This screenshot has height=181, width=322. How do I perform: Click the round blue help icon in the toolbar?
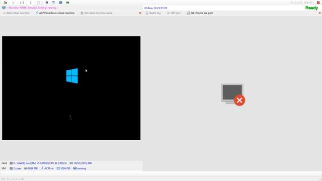pyautogui.click(x=47, y=3)
